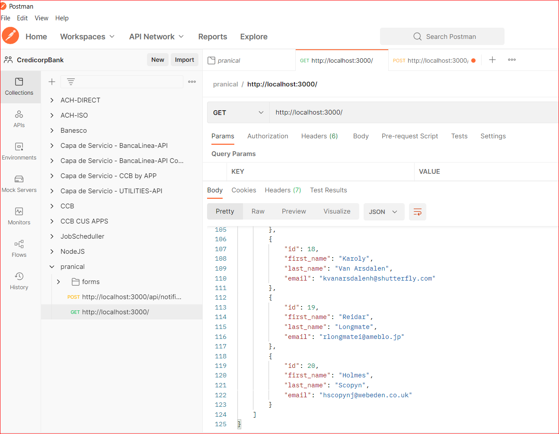
Task: Open the History sidebar panel
Action: tap(19, 281)
